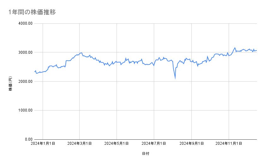Select the horizontal axis title 日付
The image size is (265, 164).
point(146,154)
